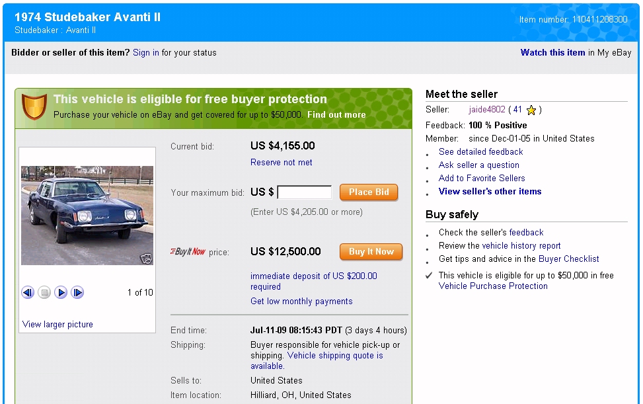The image size is (643, 404).
Task: Open View seller's other items
Action: pyautogui.click(x=490, y=192)
